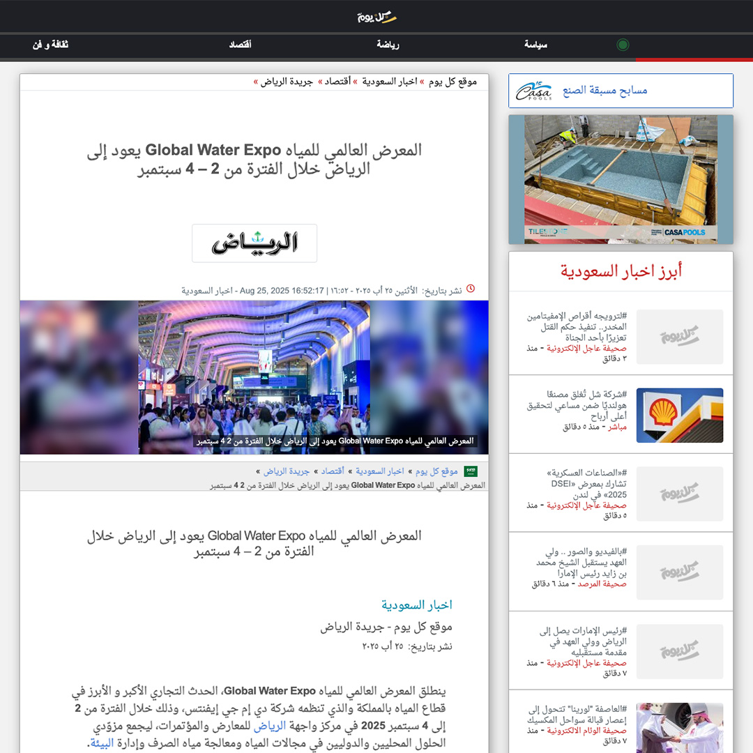Click the clock icon beside publish date
Viewport: 753px width, 753px height.
pos(471,289)
